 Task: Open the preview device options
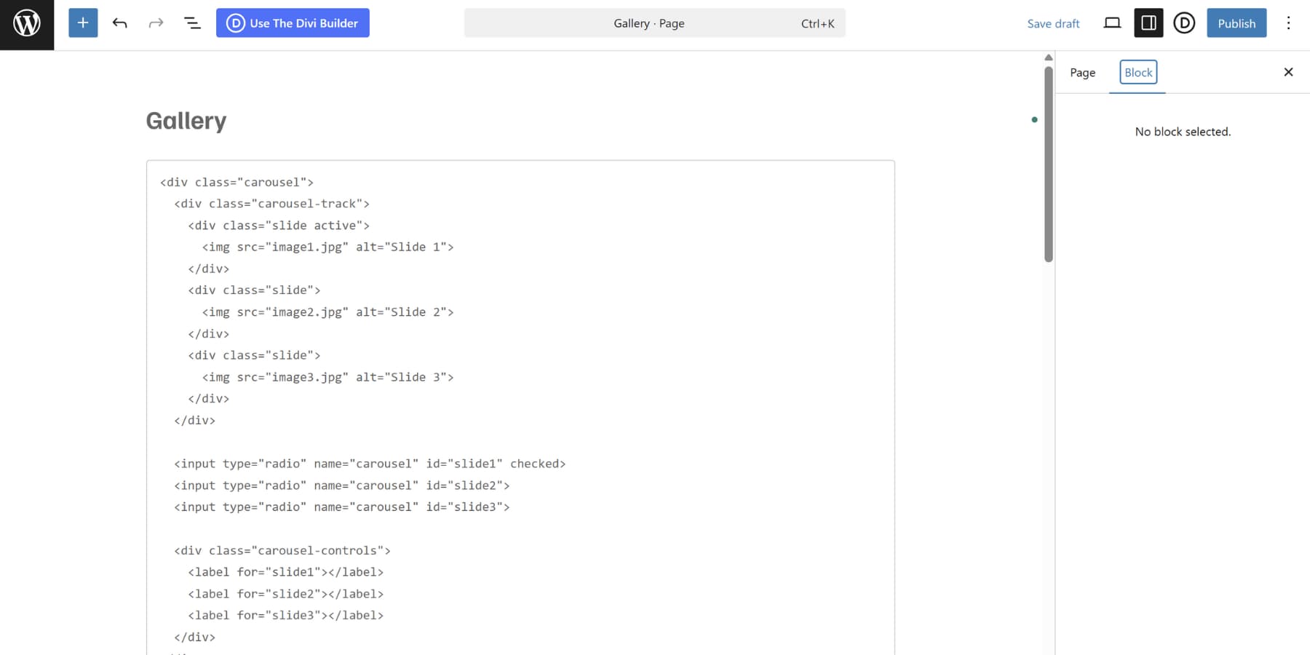[x=1112, y=23]
